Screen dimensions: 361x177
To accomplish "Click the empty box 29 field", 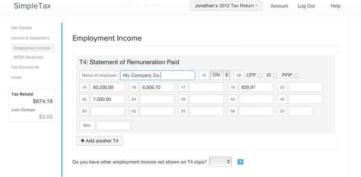I will coord(301,111).
